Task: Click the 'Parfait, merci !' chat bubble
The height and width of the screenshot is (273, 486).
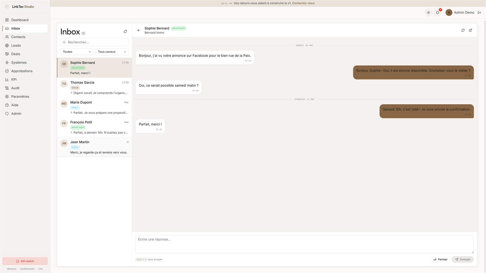Action: tap(150, 126)
